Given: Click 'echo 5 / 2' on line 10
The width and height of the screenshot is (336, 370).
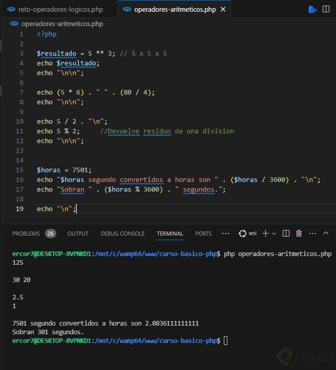Looking at the screenshot, I should 56,122.
